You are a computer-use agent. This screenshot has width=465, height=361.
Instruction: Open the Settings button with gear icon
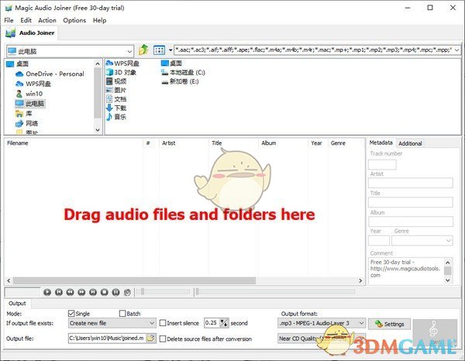click(x=389, y=324)
